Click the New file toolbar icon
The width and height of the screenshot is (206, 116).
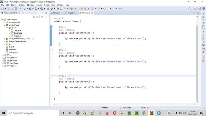pos(3,9)
